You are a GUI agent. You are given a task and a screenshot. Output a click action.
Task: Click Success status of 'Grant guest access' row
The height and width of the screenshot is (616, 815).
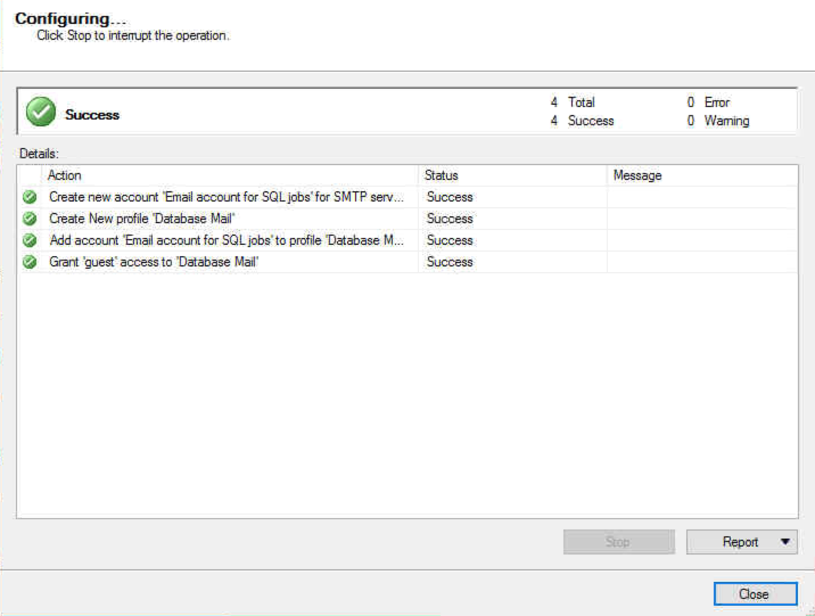[x=450, y=262]
